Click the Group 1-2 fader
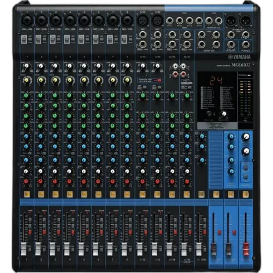This screenshot has width=273, height=273. click(x=213, y=249)
